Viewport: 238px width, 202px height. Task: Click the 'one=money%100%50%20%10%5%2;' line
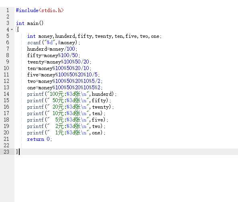pos(65,88)
